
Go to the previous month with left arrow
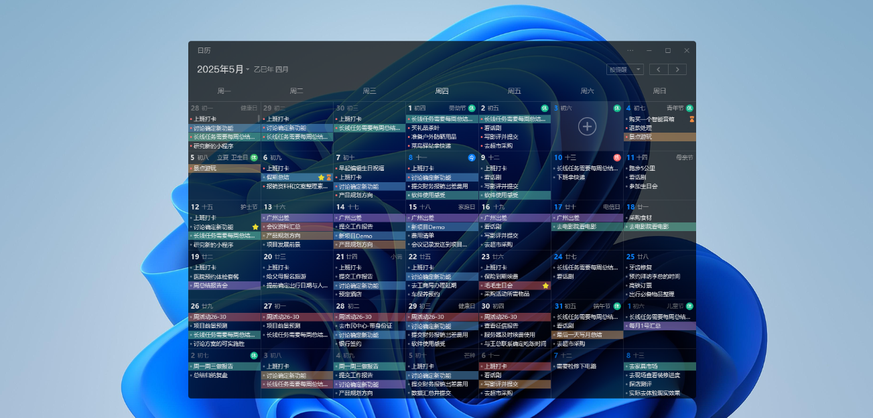[x=659, y=69]
